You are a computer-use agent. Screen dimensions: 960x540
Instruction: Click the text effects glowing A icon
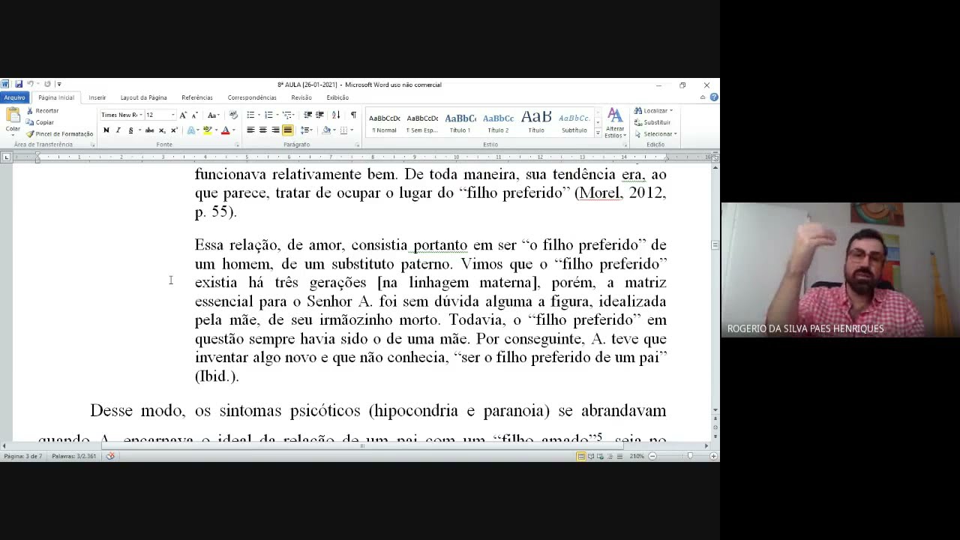coord(191,130)
